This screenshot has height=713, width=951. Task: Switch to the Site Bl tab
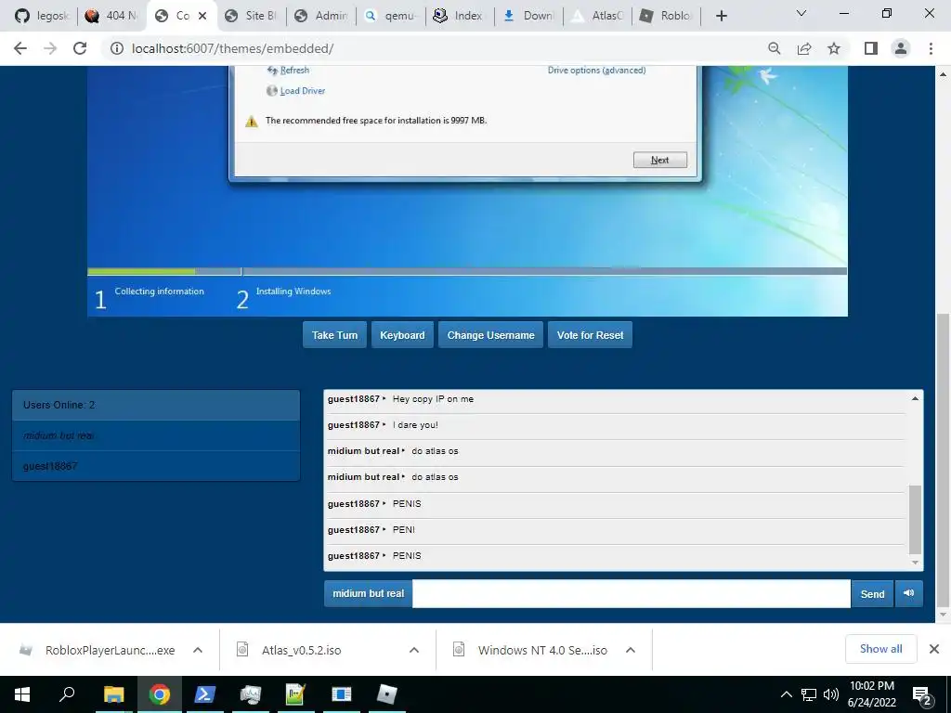[x=251, y=16]
